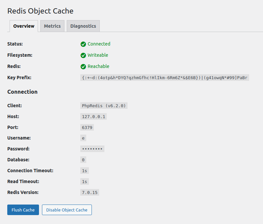Click the Redis Object Cache page title
Screen dimensions: 263x224
pos(40,11)
